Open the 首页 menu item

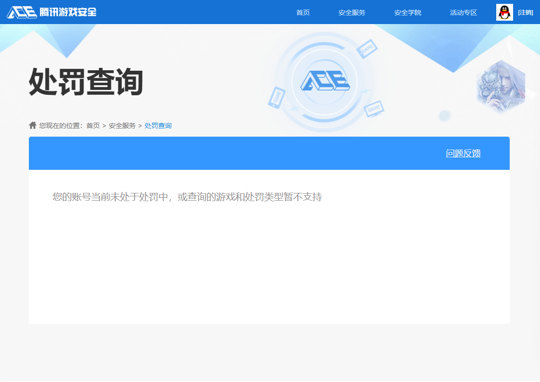pyautogui.click(x=302, y=13)
